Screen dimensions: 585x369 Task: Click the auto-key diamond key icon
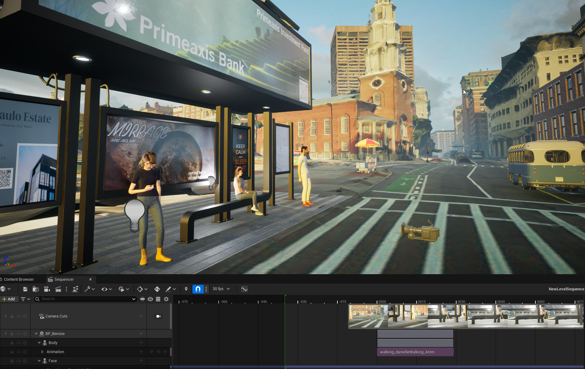pyautogui.click(x=157, y=289)
